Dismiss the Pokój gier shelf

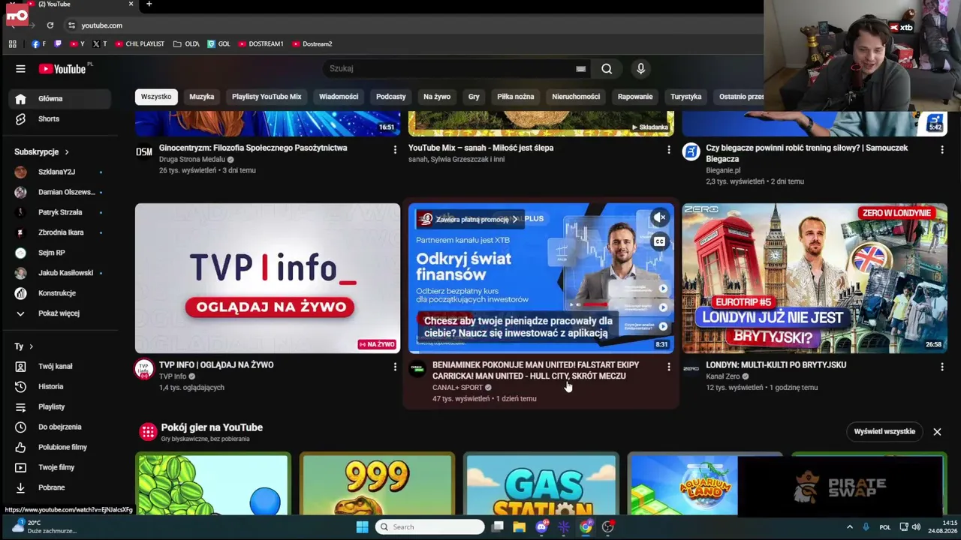[x=937, y=432]
